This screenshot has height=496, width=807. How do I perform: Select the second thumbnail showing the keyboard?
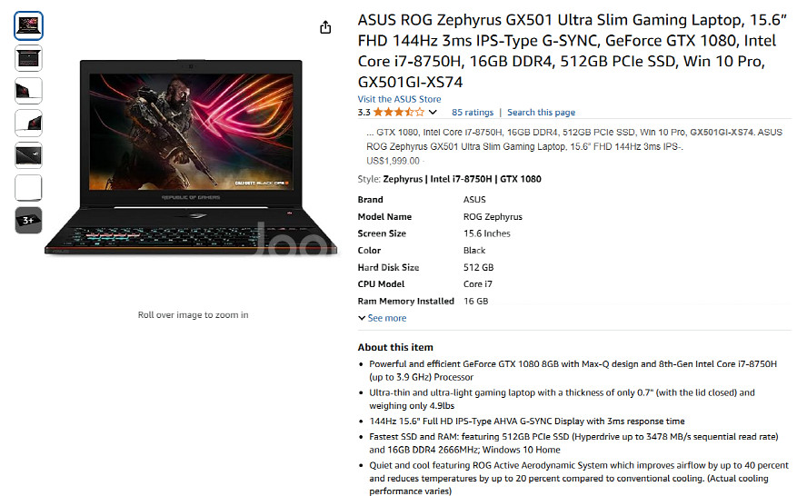28,58
